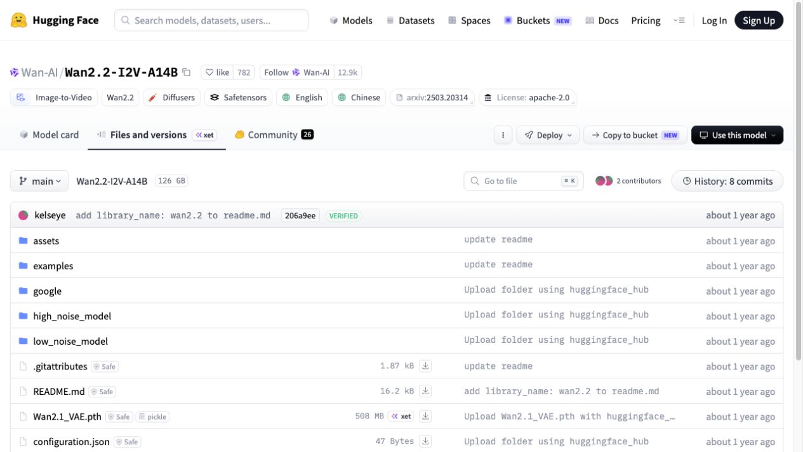Viewport: 803px width, 452px height.
Task: Open the three-dot more options menu
Action: (503, 135)
